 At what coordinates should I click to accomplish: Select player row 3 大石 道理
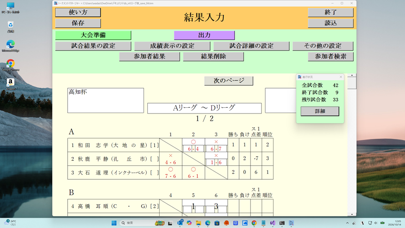click(113, 172)
